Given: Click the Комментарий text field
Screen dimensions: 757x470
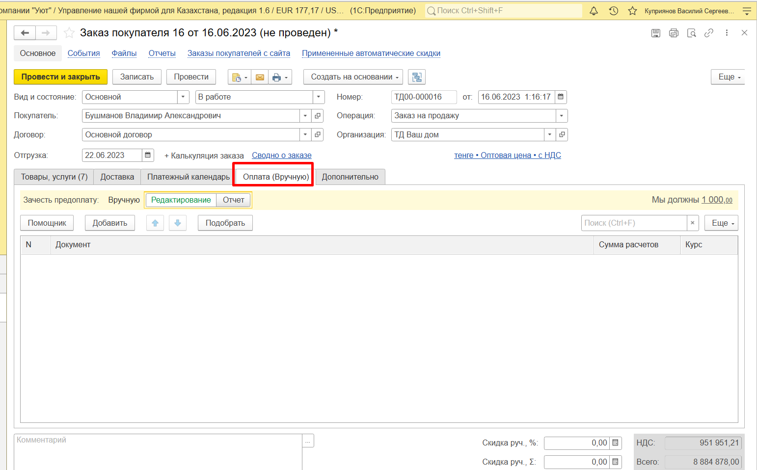Looking at the screenshot, I should (x=158, y=451).
